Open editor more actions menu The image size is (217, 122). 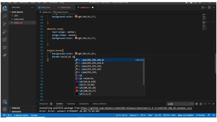click(214, 7)
